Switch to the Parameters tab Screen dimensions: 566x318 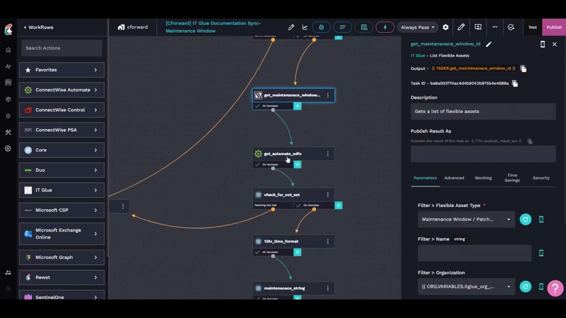[x=425, y=178]
